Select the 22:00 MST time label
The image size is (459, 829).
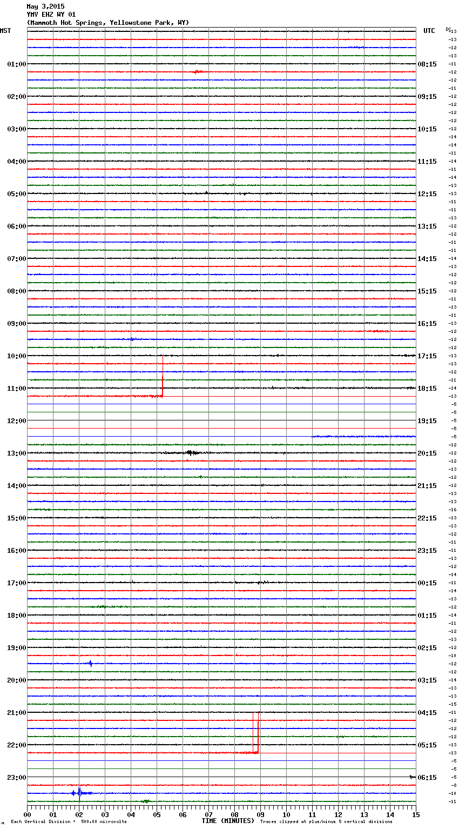point(17,745)
